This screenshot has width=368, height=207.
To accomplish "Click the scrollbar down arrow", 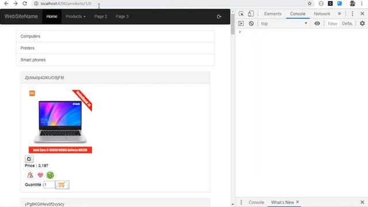I will [232, 205].
